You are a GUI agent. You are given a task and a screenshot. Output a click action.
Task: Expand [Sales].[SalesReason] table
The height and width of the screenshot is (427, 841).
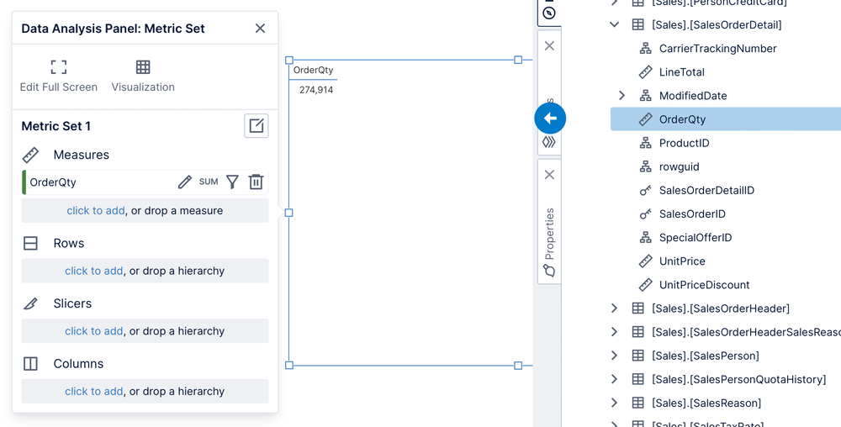(x=615, y=403)
